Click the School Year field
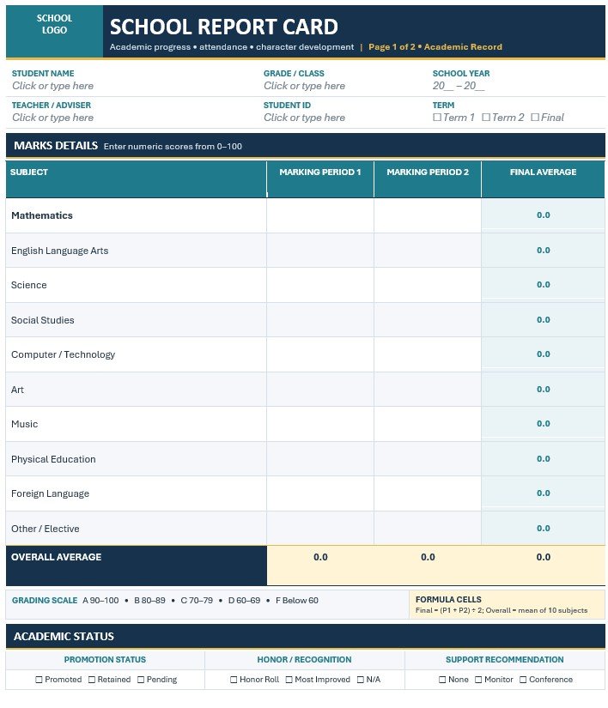The height and width of the screenshot is (708, 608). tap(459, 86)
